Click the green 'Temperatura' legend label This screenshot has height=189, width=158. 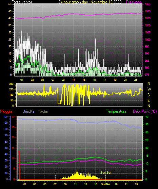coord(116,111)
